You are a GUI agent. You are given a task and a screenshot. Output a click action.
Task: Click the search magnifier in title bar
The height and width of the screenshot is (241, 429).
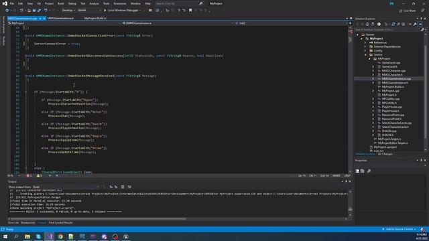click(x=201, y=3)
